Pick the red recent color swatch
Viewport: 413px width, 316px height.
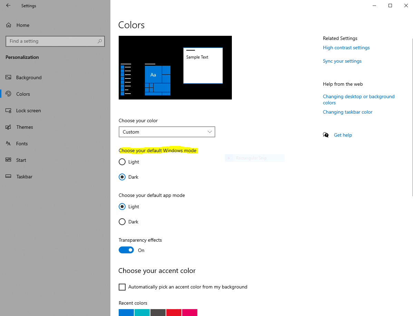(174, 313)
